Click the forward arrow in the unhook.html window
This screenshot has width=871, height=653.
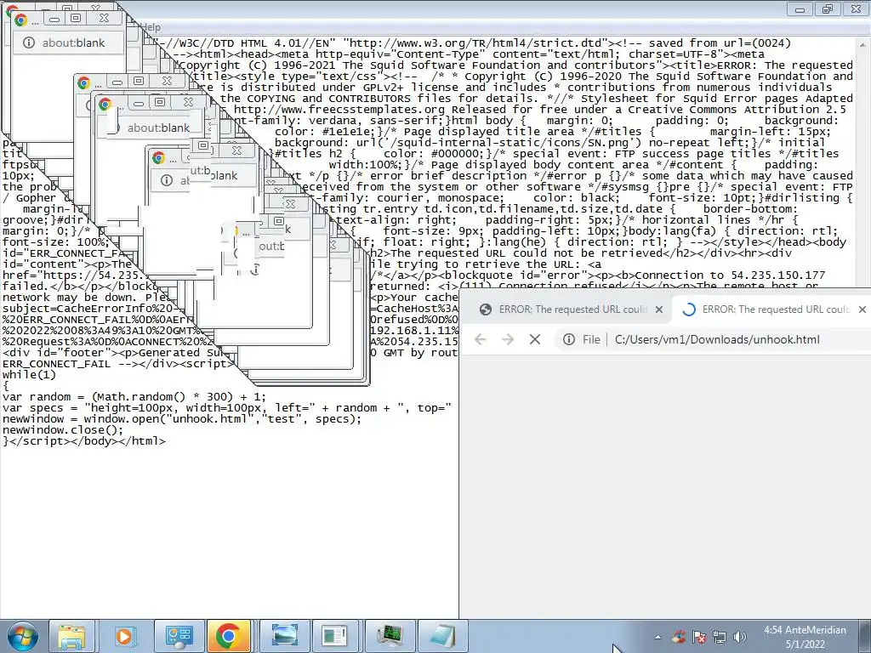507,339
